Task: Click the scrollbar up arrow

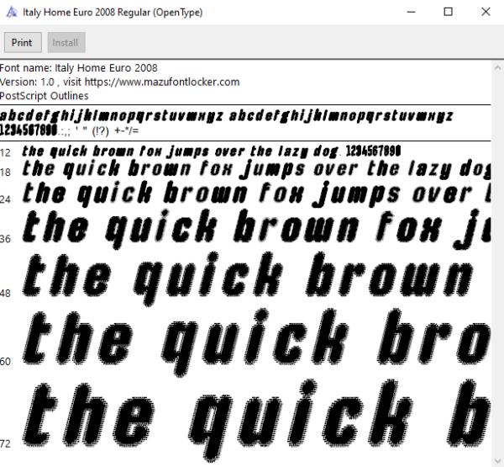Action: click(x=497, y=68)
